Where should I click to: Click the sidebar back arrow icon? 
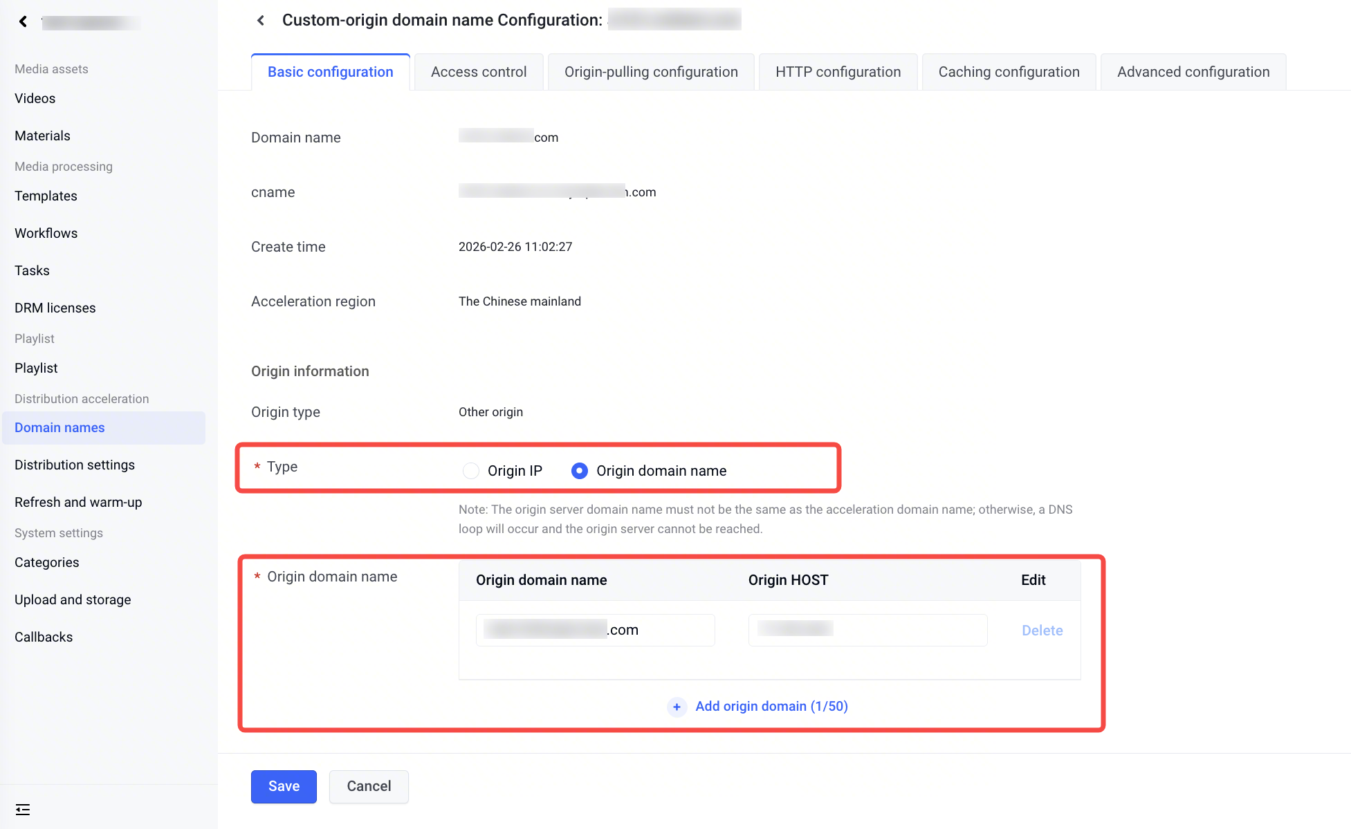[24, 21]
